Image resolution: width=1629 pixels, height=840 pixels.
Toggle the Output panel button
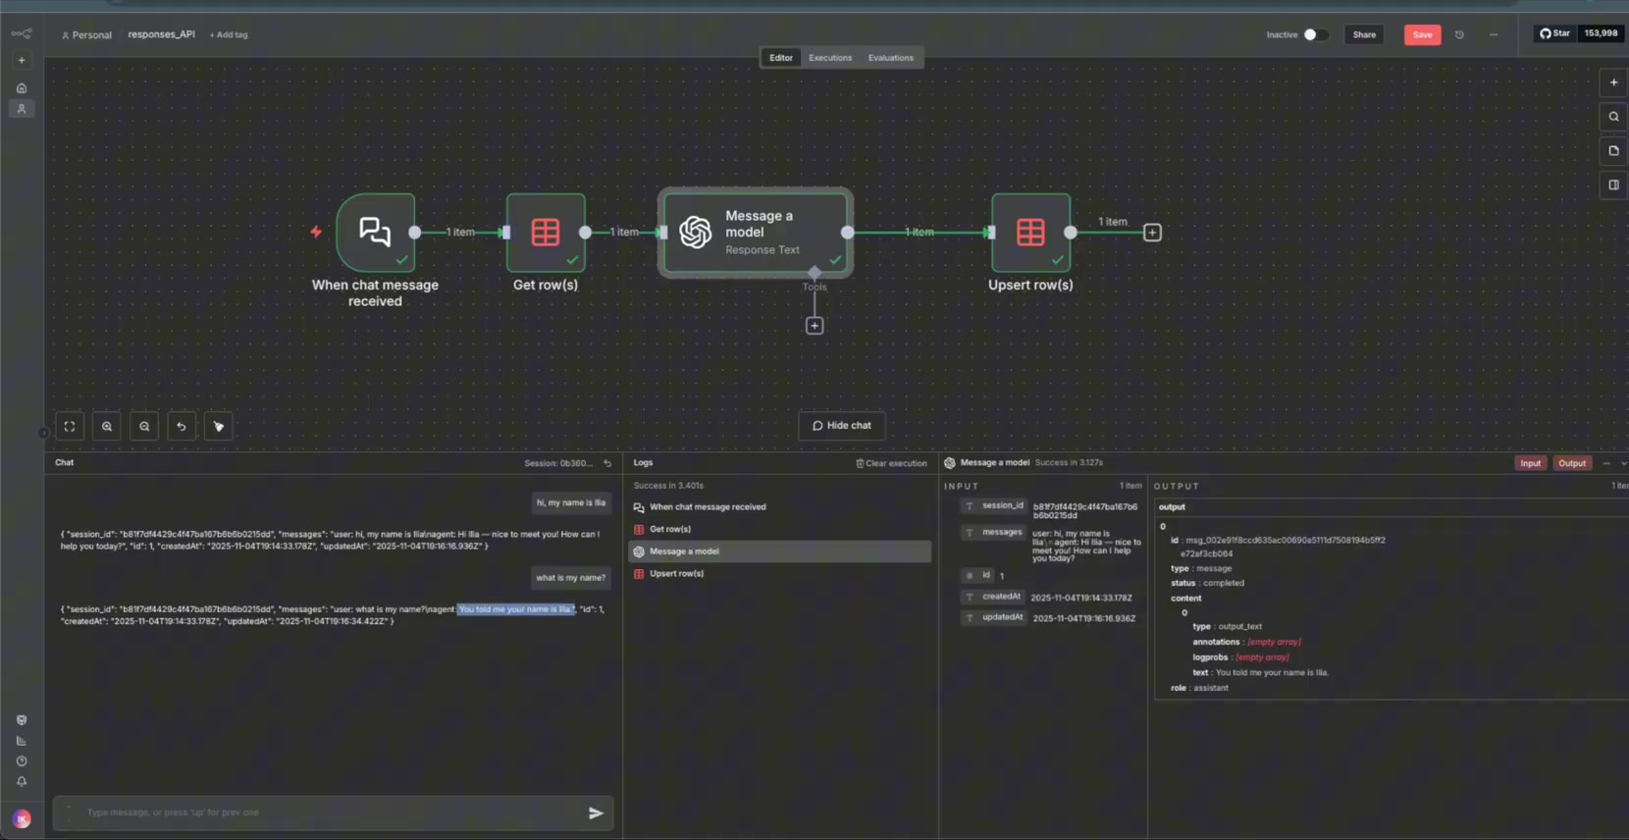pyautogui.click(x=1572, y=463)
